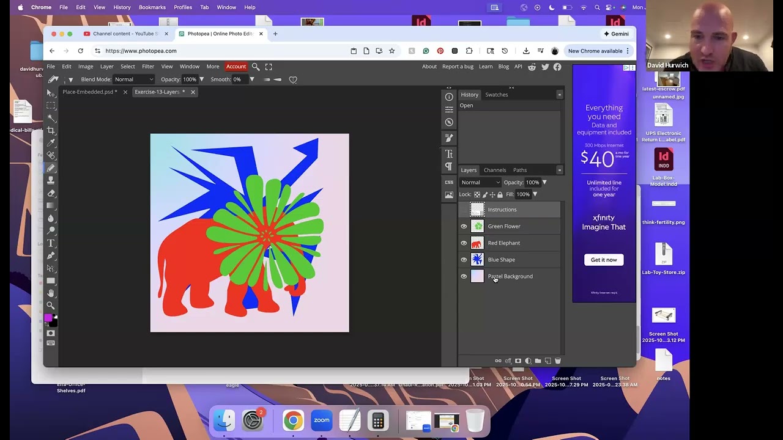Click Get it now in advertisement
The width and height of the screenshot is (783, 440).
pos(604,260)
